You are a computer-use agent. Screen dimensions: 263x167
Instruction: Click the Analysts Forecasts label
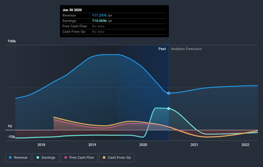(x=186, y=49)
